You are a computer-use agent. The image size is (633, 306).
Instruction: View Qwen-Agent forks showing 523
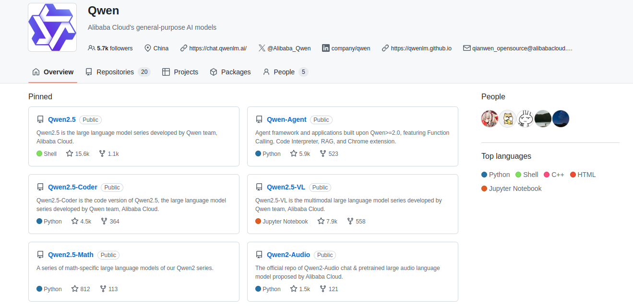[329, 154]
